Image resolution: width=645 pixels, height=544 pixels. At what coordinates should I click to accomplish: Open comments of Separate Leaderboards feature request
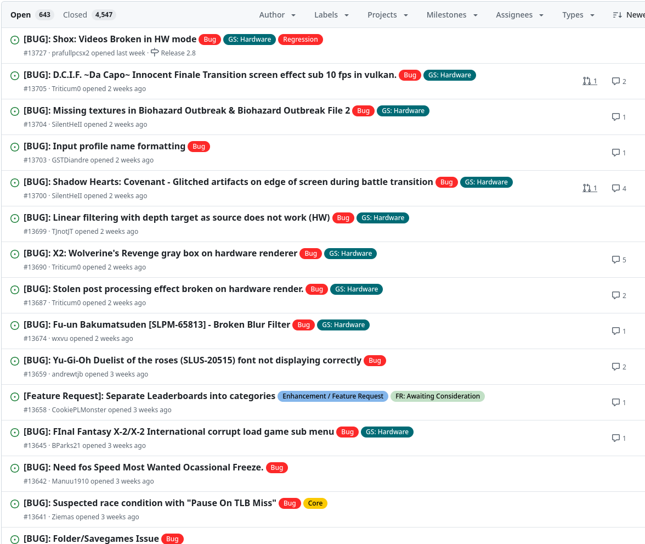coord(619,402)
